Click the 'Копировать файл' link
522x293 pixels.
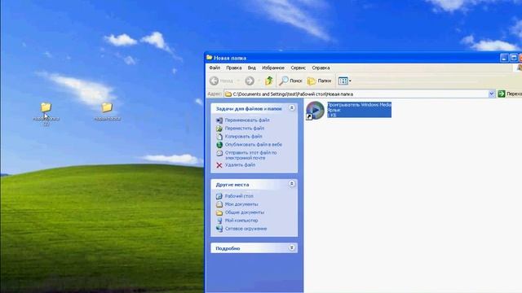coord(243,136)
